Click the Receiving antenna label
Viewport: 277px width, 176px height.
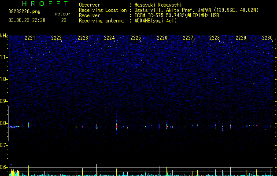101,21
